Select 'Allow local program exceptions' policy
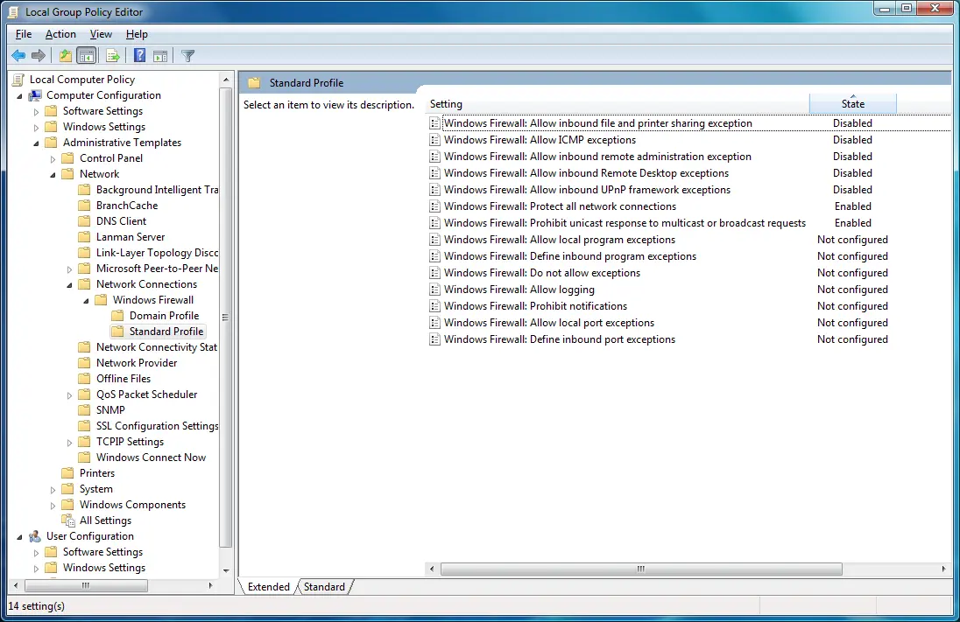 (560, 240)
